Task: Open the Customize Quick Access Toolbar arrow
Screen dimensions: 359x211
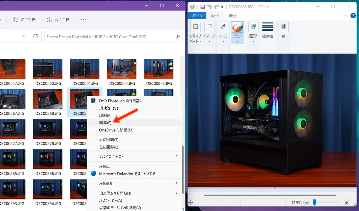Action: point(222,7)
